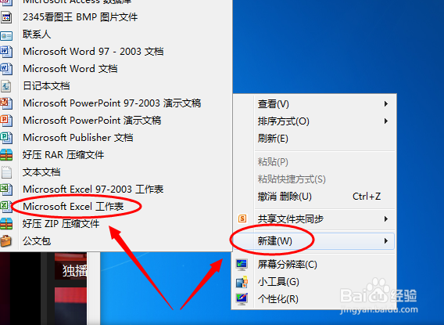Select 屏幕分辨率(C) menu entry
This screenshot has width=444, height=325.
click(x=313, y=265)
